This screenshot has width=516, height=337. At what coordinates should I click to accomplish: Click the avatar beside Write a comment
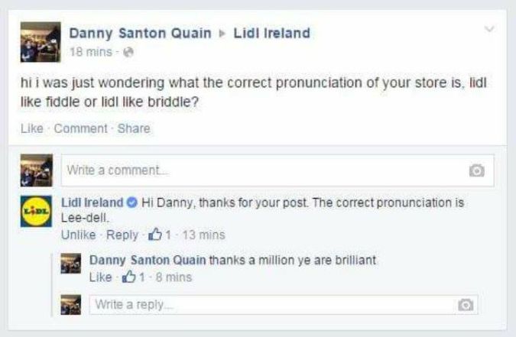click(x=37, y=170)
